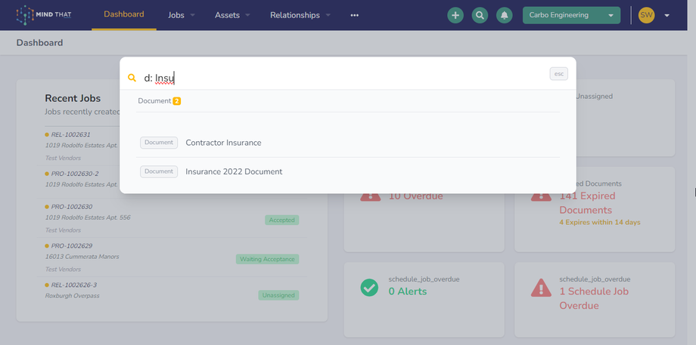Click warning triangle beside 10 Overdue

click(370, 195)
